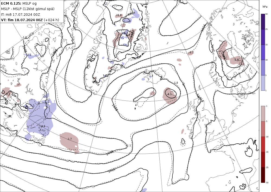Click the purple 15 to 25 hPa legend segment
271x192 pixels.
tap(263, 37)
